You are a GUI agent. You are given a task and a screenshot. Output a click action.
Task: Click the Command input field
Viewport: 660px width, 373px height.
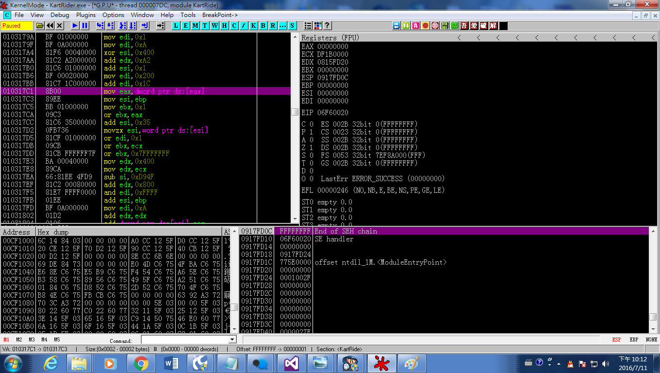[x=185, y=339]
